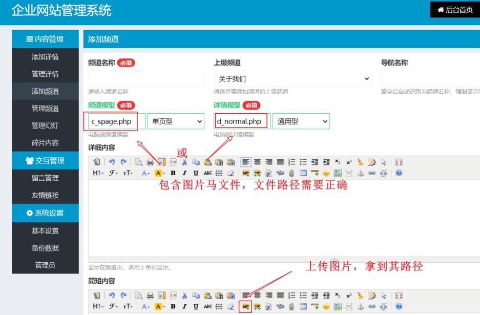
Task: Open 管理幻灯 sidebar item
Action: 45,125
